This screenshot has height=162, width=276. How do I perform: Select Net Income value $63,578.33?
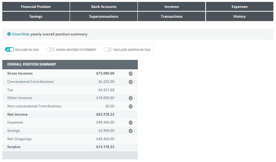[x=105, y=115]
